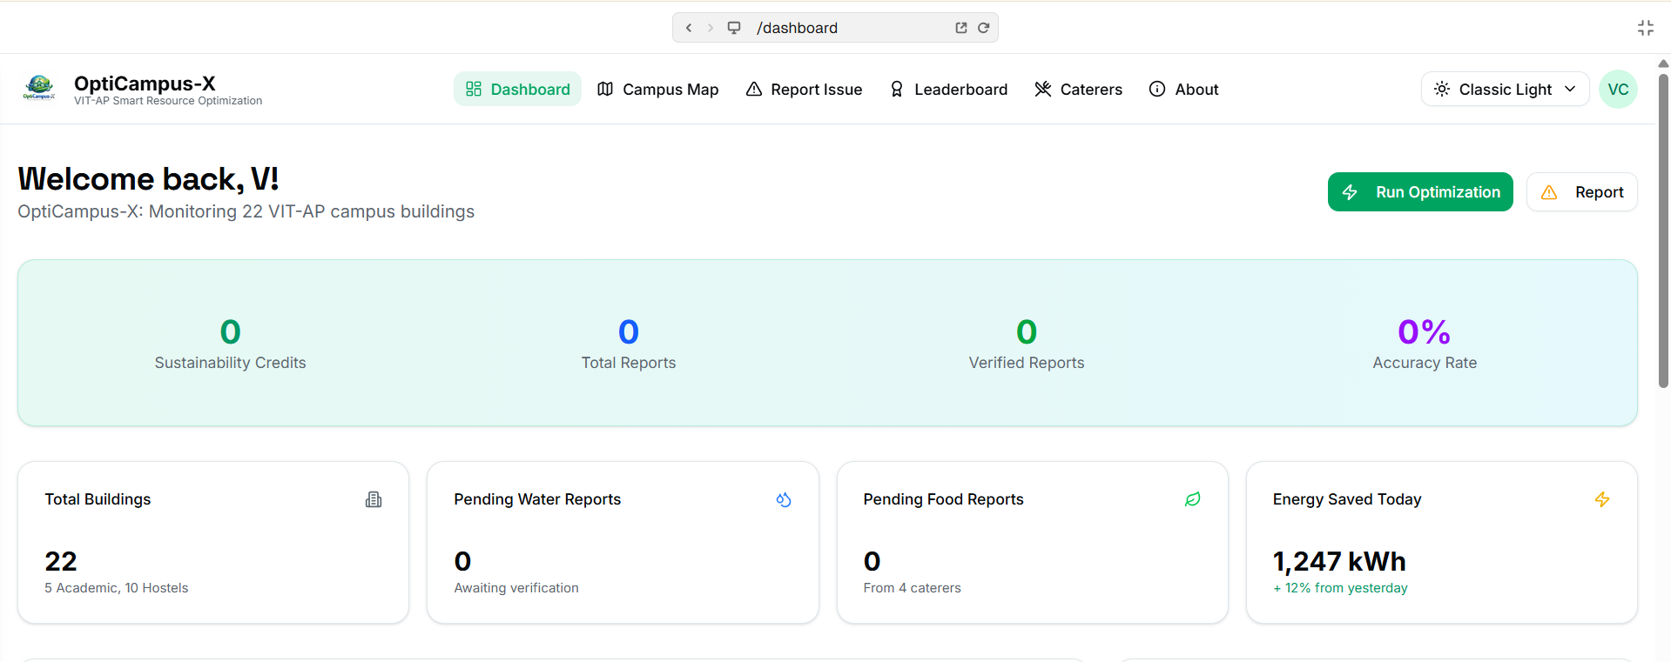Screen dimensions: 1671x662
Task: Click the forward navigation arrow
Action: (x=711, y=28)
